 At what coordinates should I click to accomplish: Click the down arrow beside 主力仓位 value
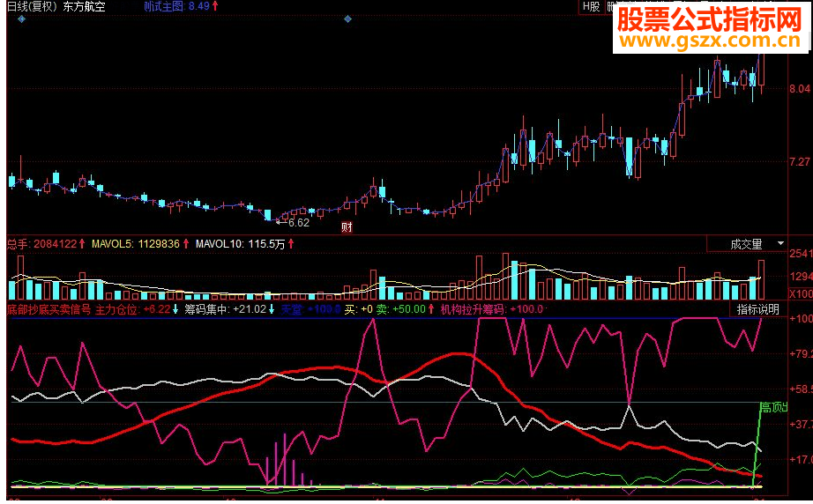(175, 309)
